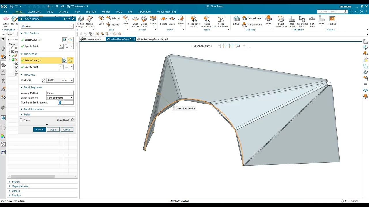Viewport: 369px width, 207px height.
Task: Switch to Discovery Center tab
Action: (x=91, y=39)
